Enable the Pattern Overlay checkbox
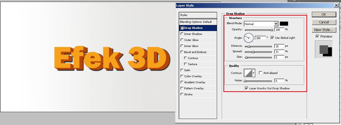 pyautogui.click(x=182, y=88)
